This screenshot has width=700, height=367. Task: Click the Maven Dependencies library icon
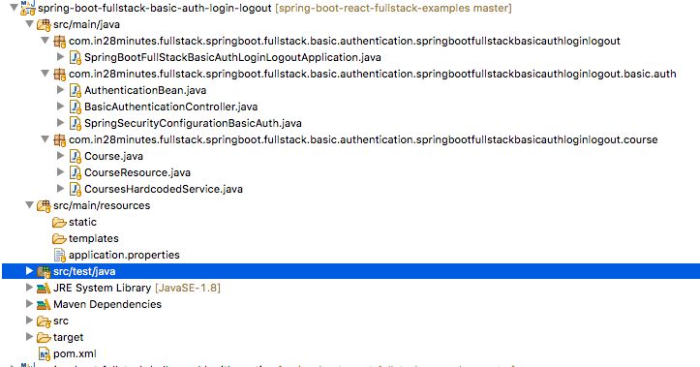tap(44, 304)
